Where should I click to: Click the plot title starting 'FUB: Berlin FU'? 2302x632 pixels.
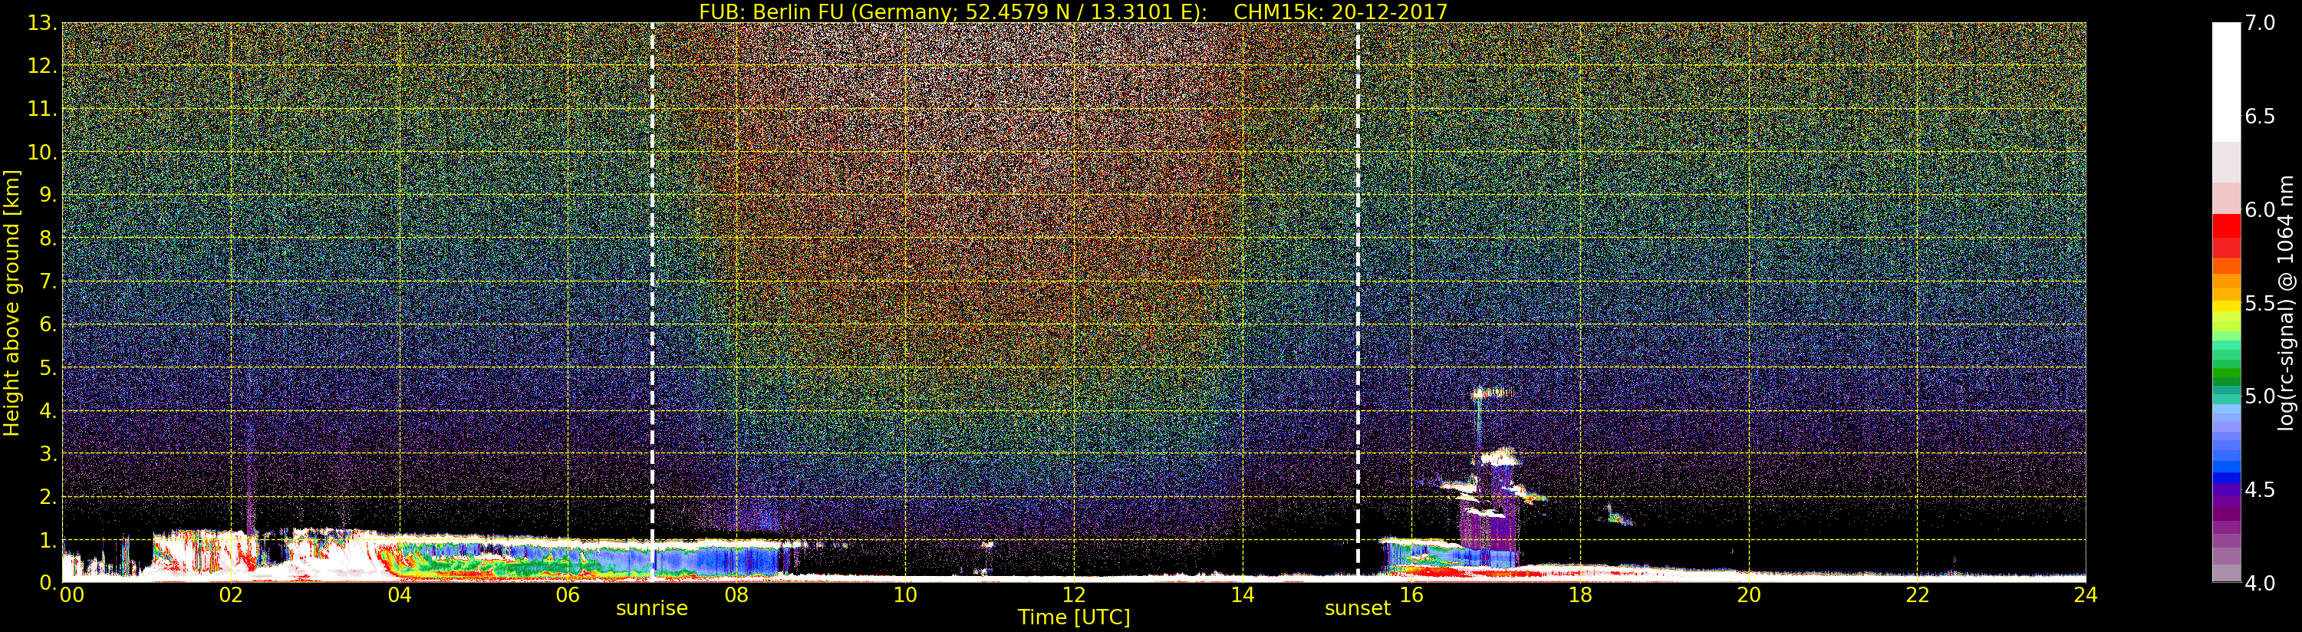tap(1073, 11)
